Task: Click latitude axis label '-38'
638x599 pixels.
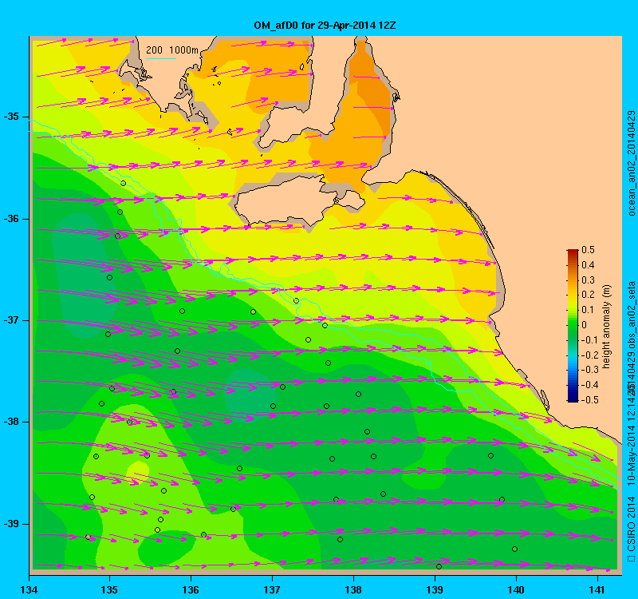Action: 11,422
